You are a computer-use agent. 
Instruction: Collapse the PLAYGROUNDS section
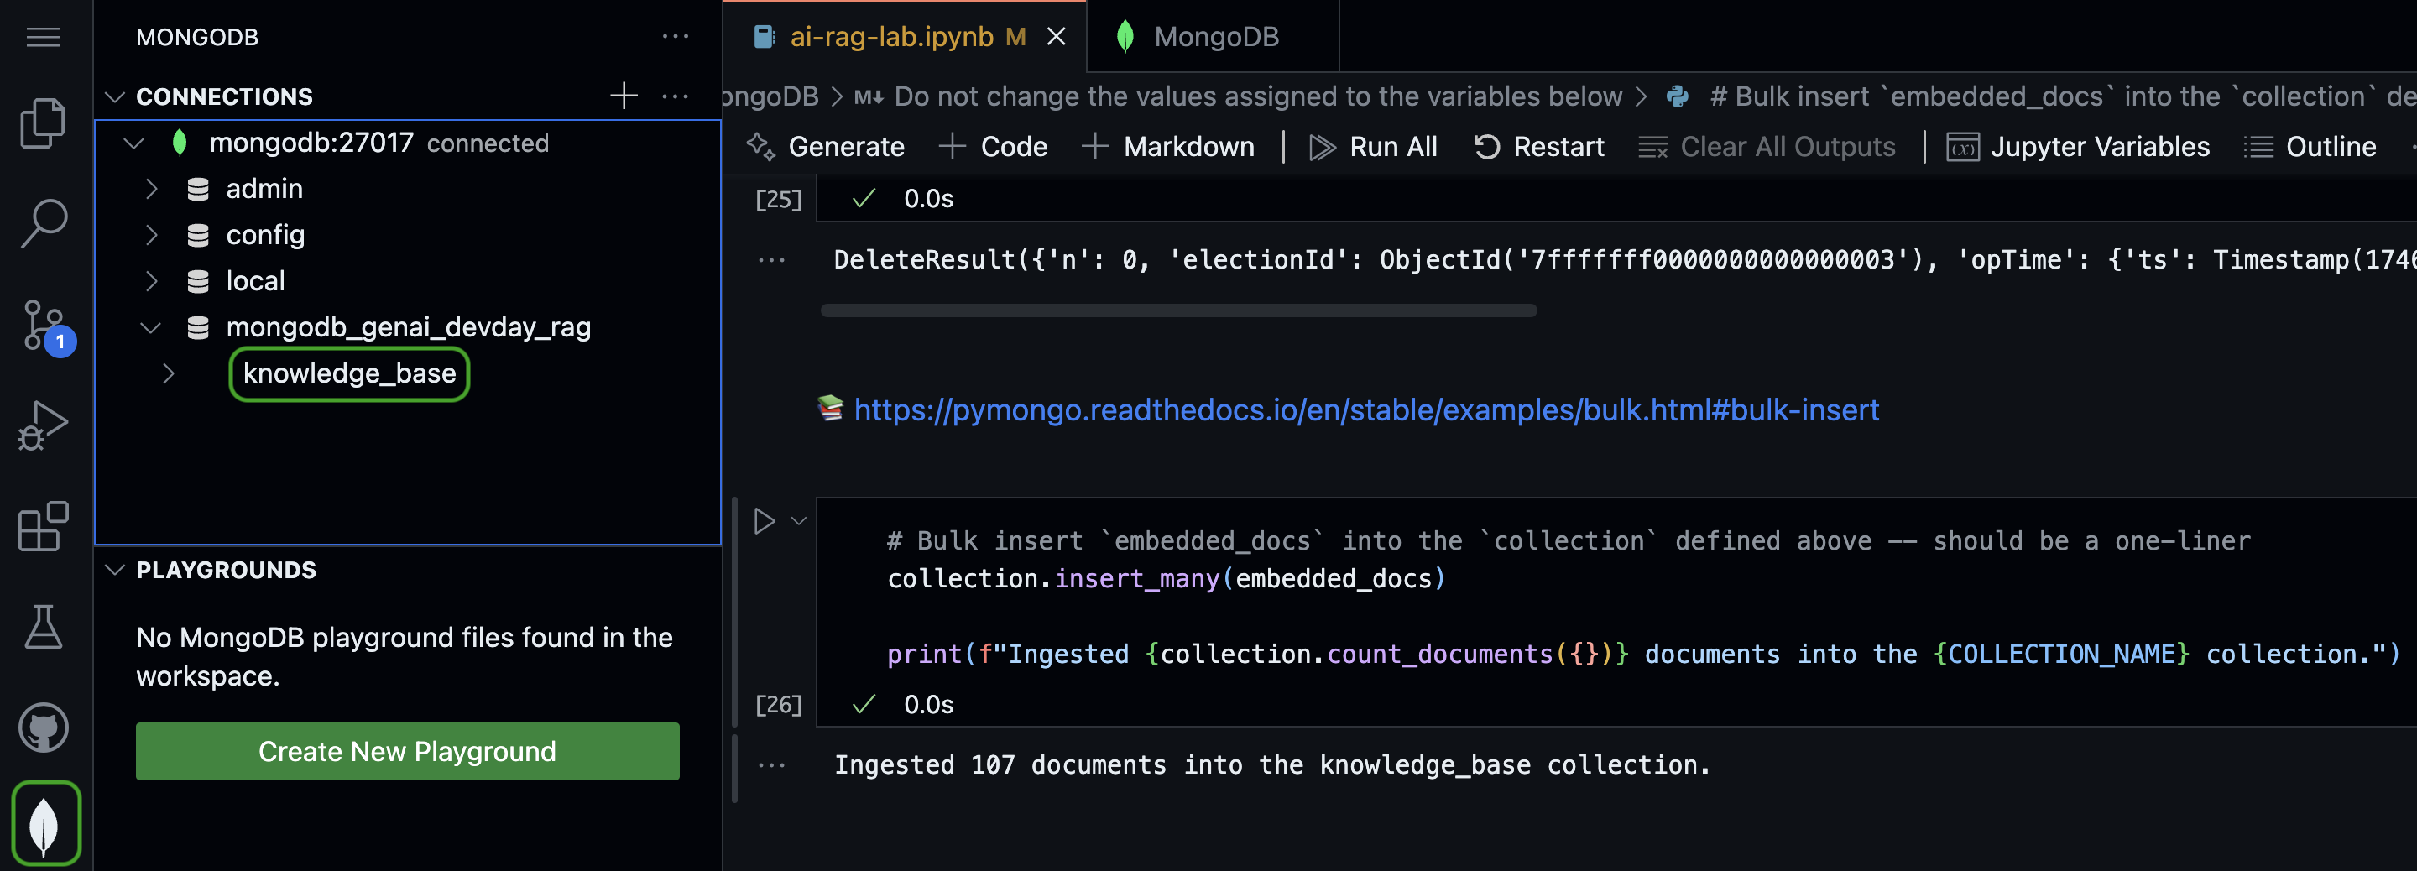point(114,570)
